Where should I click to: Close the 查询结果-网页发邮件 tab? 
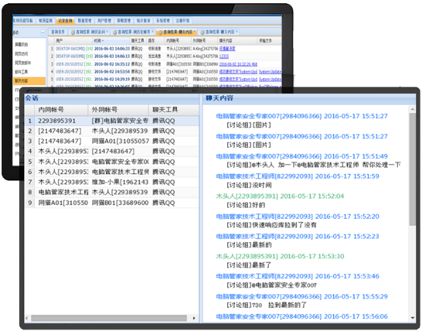[154, 32]
